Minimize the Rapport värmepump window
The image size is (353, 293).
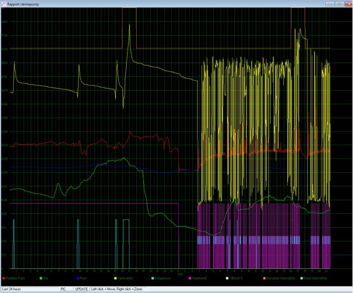[x=329, y=4]
